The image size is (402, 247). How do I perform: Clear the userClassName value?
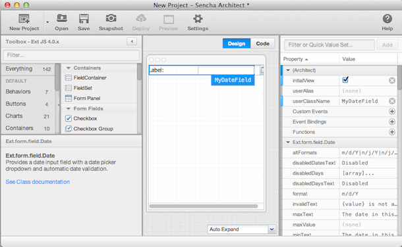(x=392, y=101)
